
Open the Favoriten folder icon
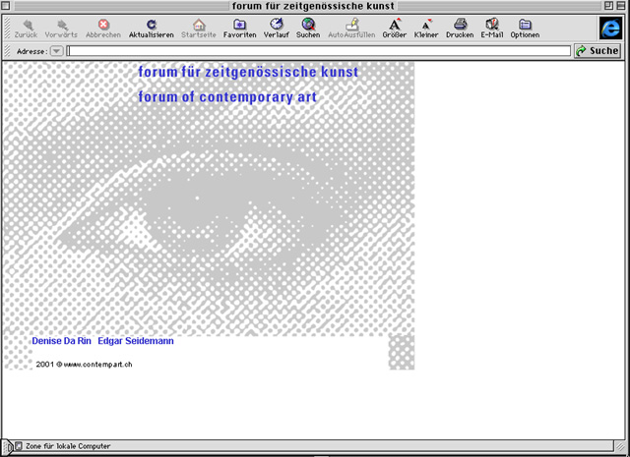[x=239, y=24]
